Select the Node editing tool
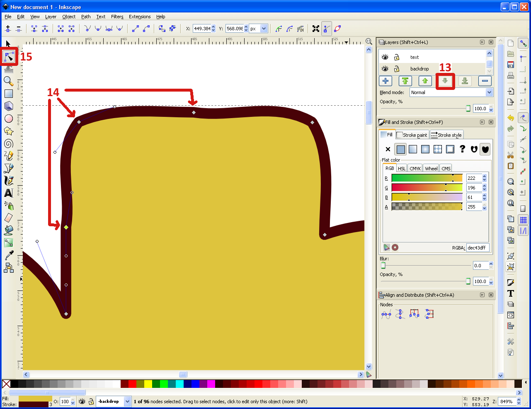Screen dimensions: 531x409 tap(9, 56)
